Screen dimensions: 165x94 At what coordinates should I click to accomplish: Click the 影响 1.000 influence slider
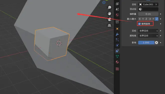point(146,43)
